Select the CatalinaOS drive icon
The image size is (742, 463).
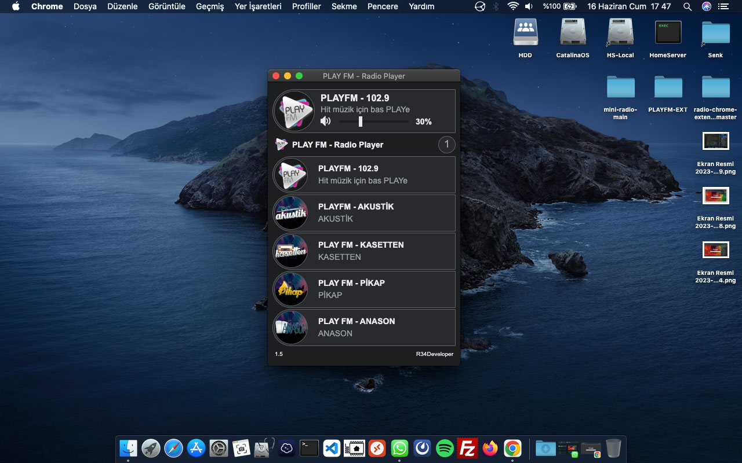pos(573,32)
